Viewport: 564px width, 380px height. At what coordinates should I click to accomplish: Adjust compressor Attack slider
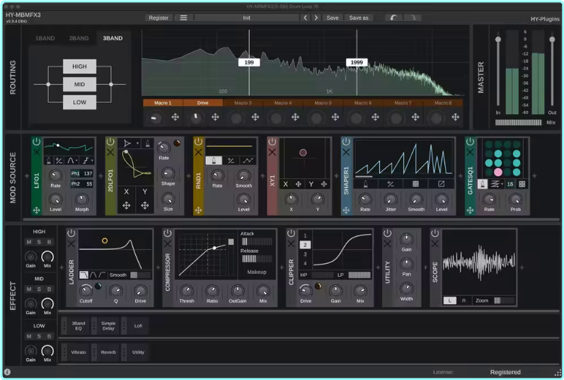pyautogui.click(x=257, y=241)
